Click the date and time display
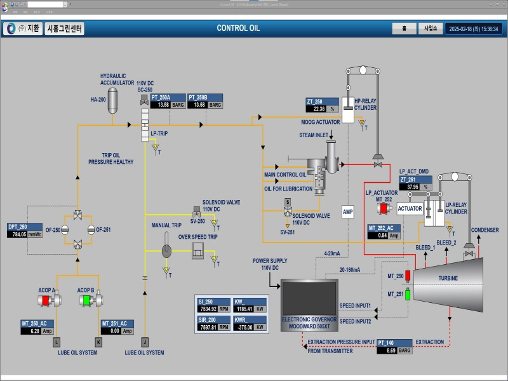This screenshot has width=508, height=381. coord(473,29)
